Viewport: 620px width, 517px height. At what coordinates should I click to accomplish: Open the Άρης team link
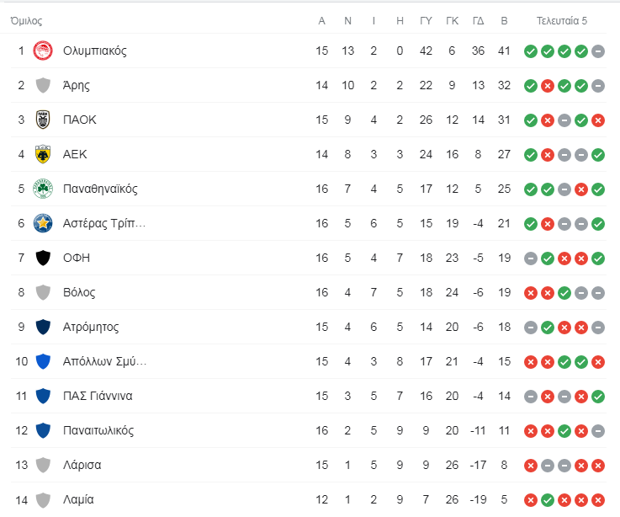(x=77, y=86)
